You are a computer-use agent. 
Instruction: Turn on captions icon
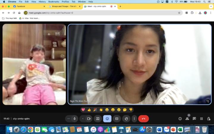pos(117,119)
